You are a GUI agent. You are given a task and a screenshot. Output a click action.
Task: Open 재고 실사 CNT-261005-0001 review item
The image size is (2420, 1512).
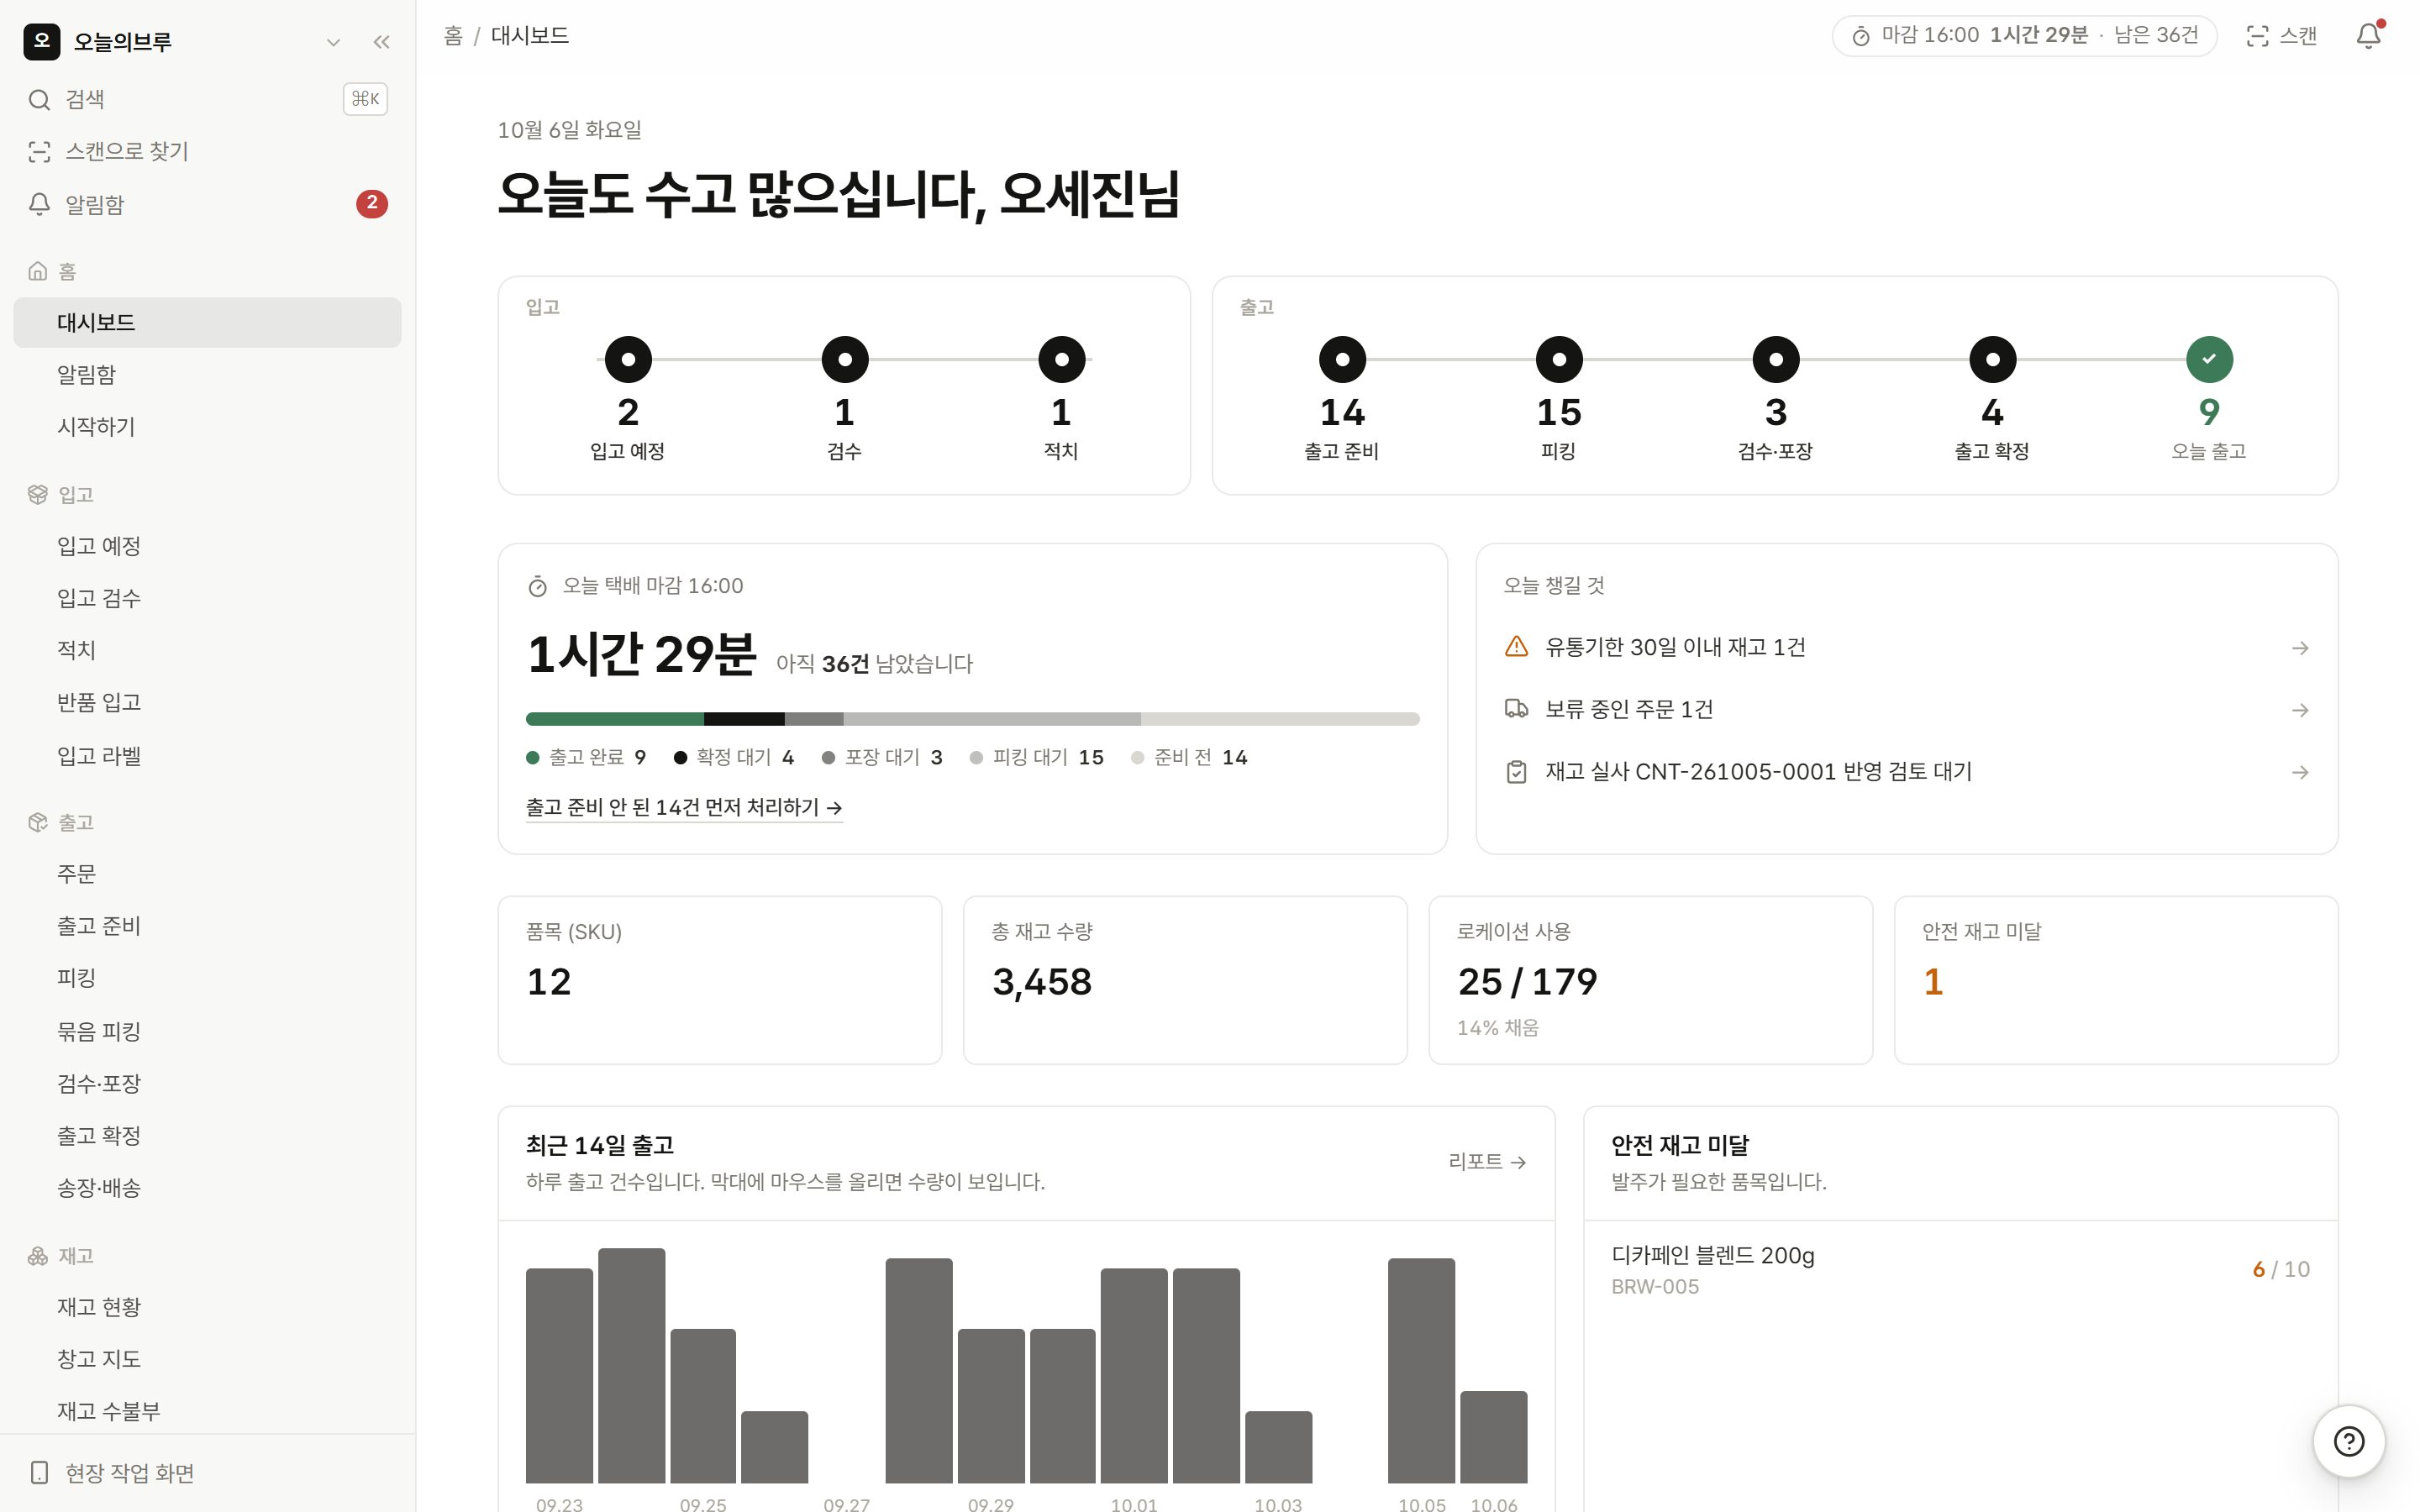point(1907,772)
